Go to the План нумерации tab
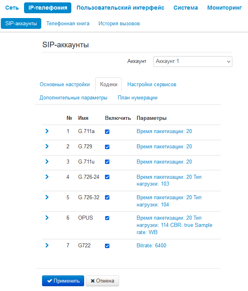The image size is (248, 291). tap(137, 98)
